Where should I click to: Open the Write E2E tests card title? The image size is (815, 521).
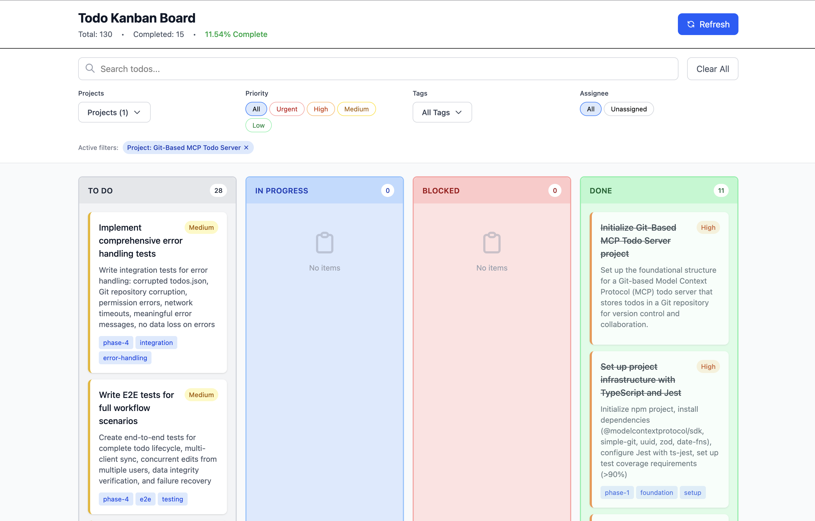click(x=136, y=408)
